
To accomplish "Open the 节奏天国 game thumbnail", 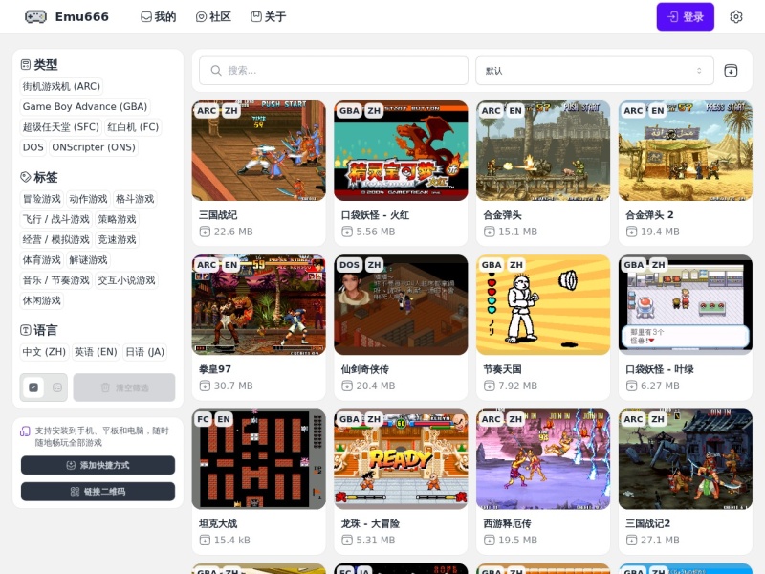I will tap(543, 305).
